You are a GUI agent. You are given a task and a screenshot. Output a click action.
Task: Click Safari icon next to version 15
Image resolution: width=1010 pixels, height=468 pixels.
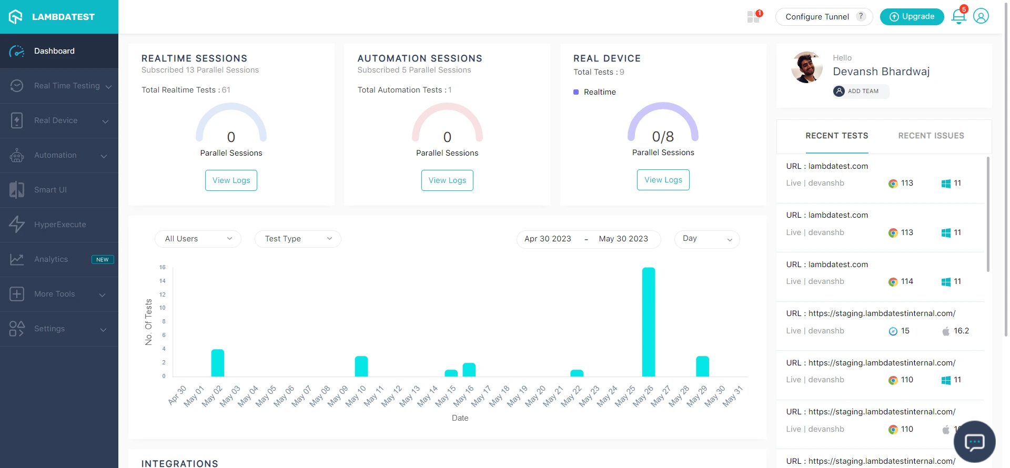[893, 331]
